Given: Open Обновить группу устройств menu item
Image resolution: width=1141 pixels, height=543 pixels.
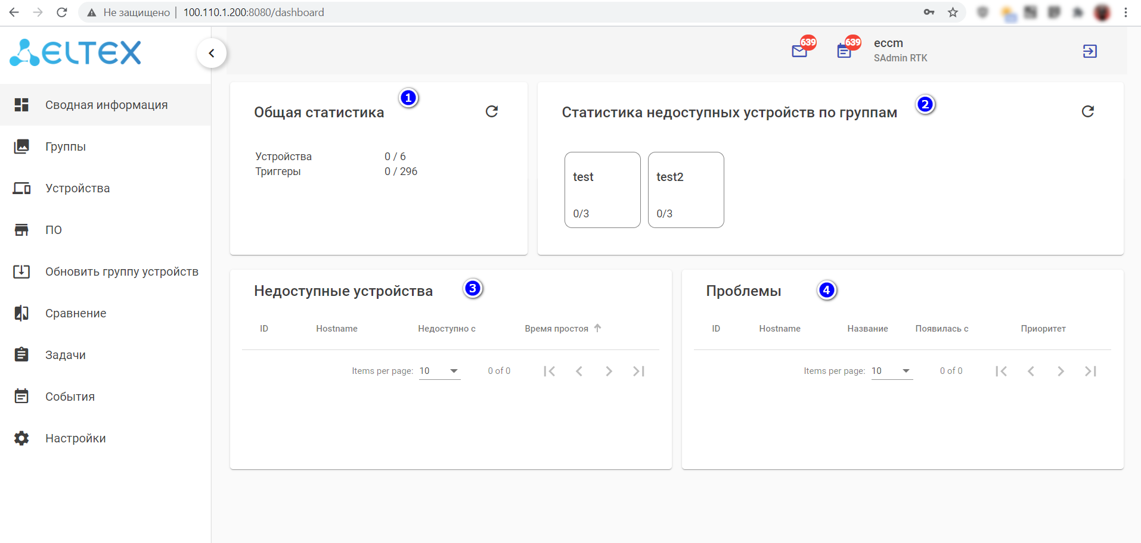Looking at the screenshot, I should click(106, 271).
